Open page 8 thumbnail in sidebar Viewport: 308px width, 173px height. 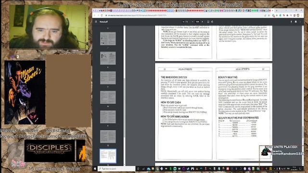pyautogui.click(x=108, y=58)
